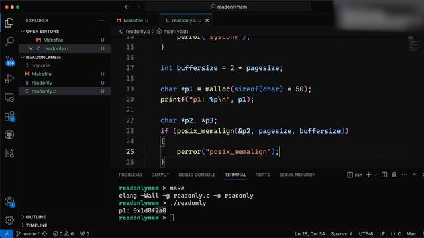The image size is (424, 238).
Task: Open the Accounts menu in activity bar
Action: pos(9,202)
